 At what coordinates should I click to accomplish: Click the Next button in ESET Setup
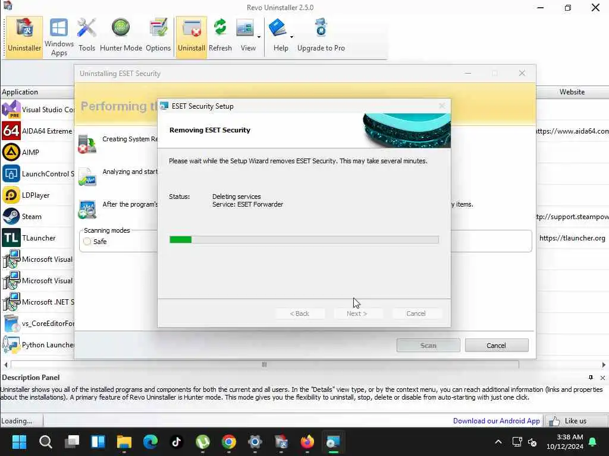357,313
